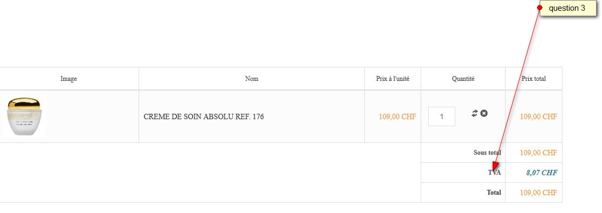Open the CREME DE SOIN ABSOLU REF. 176 link

(x=204, y=117)
